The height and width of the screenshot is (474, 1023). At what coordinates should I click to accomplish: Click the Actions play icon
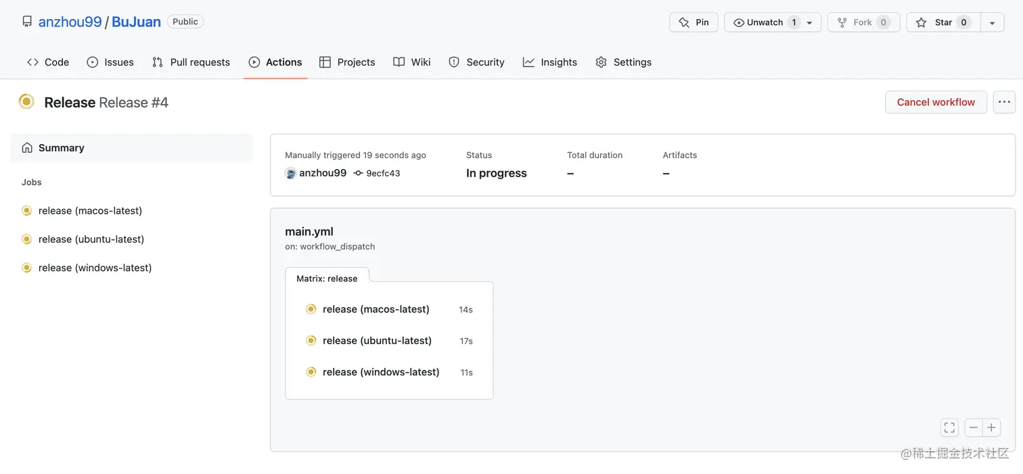[254, 62]
